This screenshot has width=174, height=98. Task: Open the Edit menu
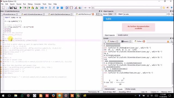pos(7,4)
